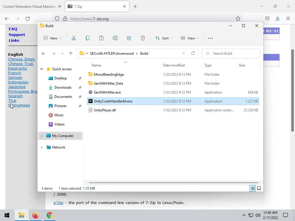Open the p7zip link
Viewport: 295px width, 221px height.
click(x=58, y=203)
